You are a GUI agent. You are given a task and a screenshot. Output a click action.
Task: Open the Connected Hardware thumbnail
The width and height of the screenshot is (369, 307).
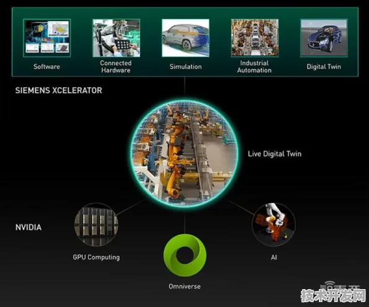pos(116,38)
